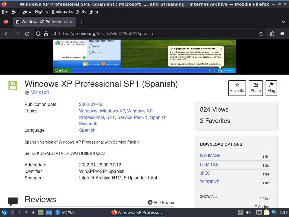The height and width of the screenshot is (217, 289).
Task: Open the system start menu icon in taskbar
Action: 5,212
